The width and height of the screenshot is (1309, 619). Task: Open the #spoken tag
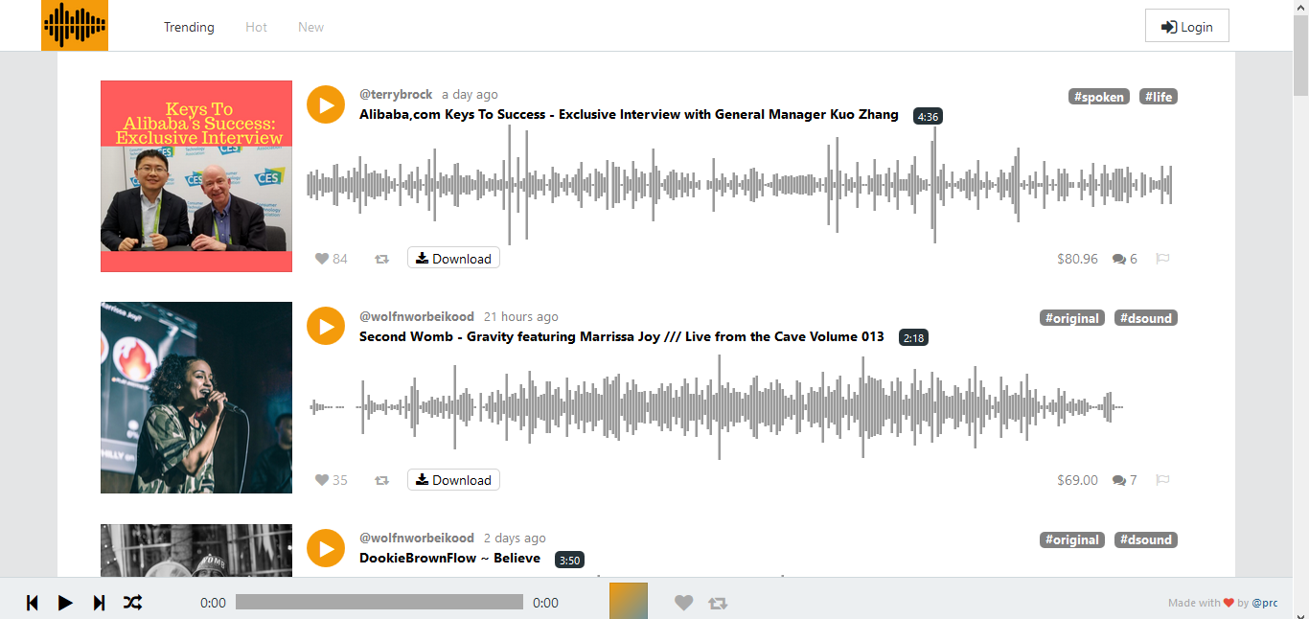(x=1098, y=97)
